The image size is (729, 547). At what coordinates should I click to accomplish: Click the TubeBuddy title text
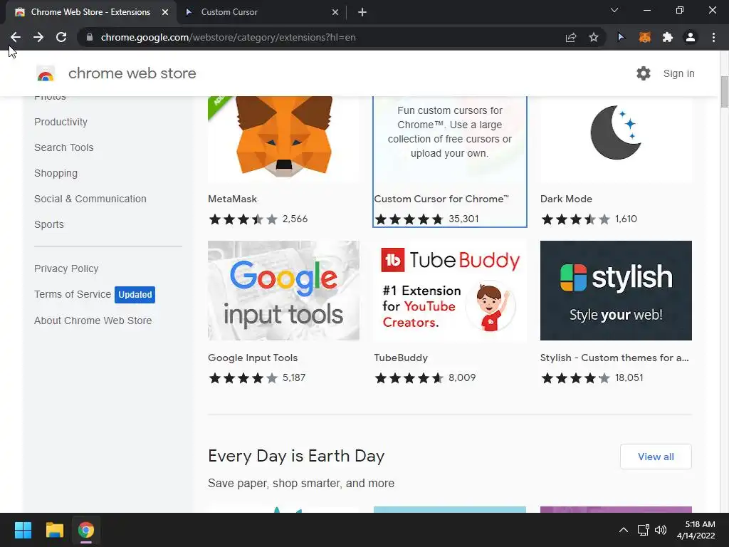click(401, 358)
